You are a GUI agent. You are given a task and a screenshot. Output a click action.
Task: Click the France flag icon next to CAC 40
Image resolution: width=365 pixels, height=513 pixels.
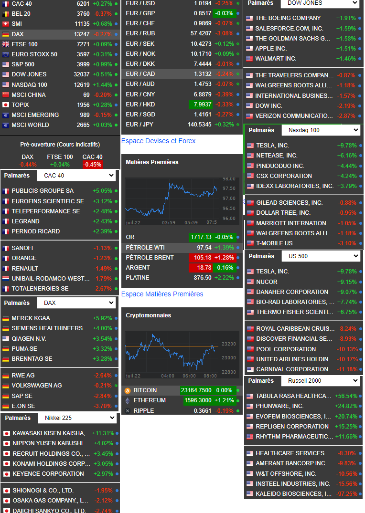6,4
